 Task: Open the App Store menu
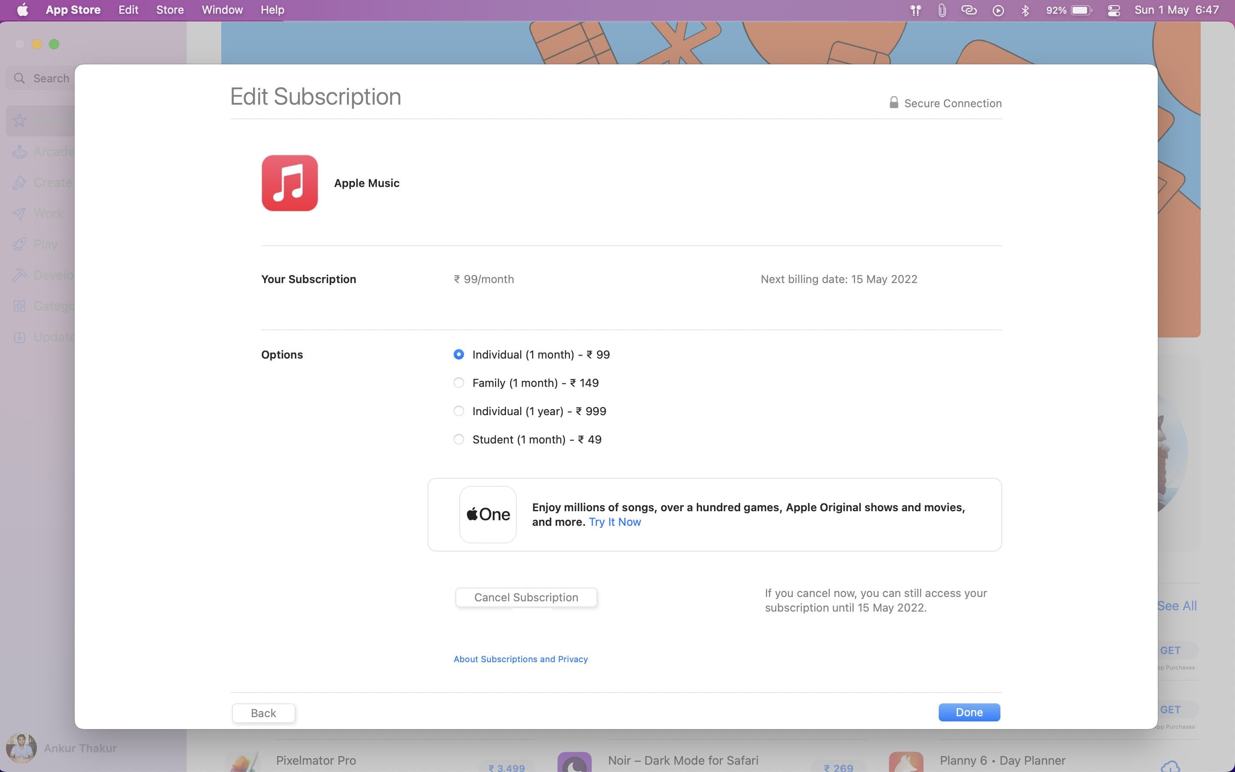point(73,10)
